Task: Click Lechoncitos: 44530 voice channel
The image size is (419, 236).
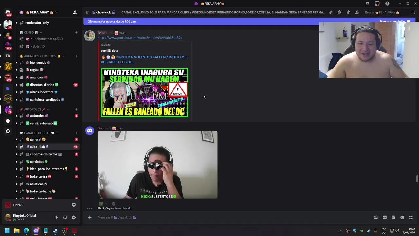Action: tap(48, 39)
